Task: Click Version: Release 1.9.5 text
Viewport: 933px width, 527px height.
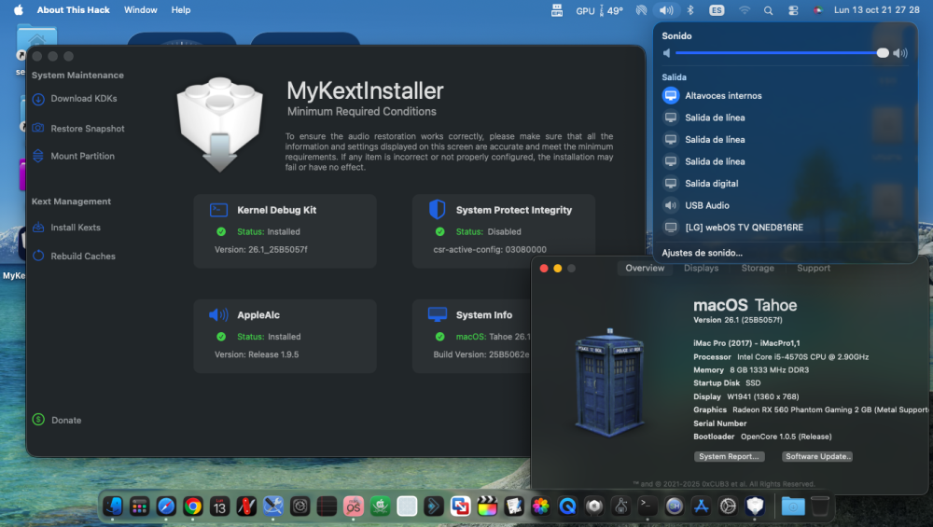Action: pos(257,354)
